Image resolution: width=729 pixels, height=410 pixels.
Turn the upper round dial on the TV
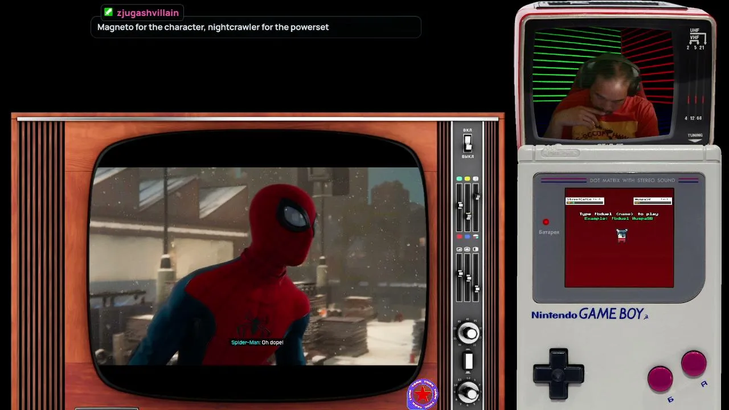pyautogui.click(x=468, y=333)
